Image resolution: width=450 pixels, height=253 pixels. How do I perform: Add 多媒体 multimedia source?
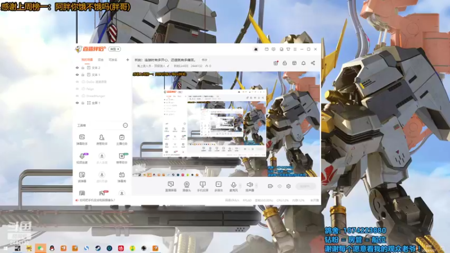click(219, 187)
